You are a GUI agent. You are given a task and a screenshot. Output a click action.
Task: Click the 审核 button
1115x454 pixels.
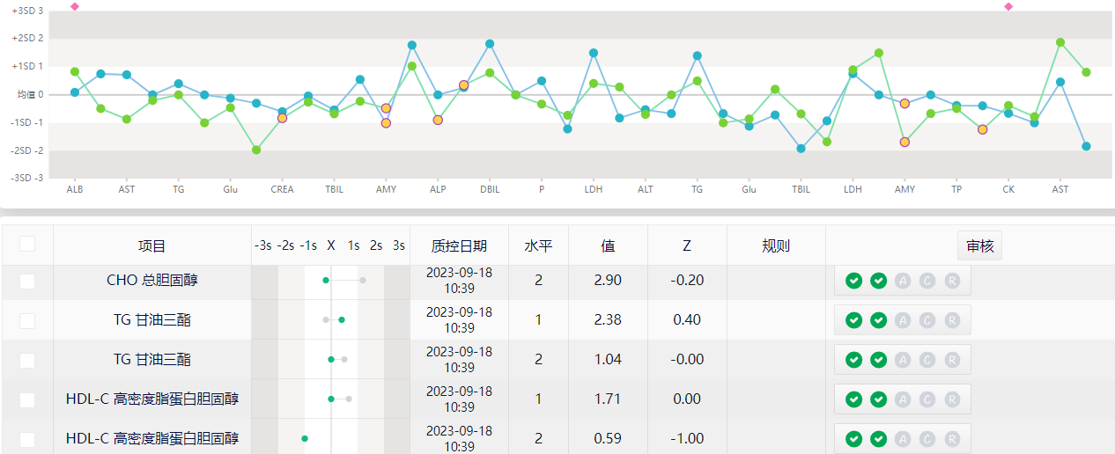tap(979, 245)
